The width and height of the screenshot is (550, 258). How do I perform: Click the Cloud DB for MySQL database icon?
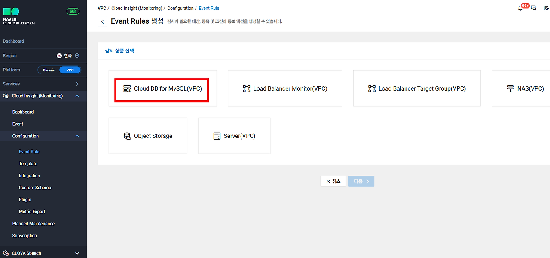127,89
